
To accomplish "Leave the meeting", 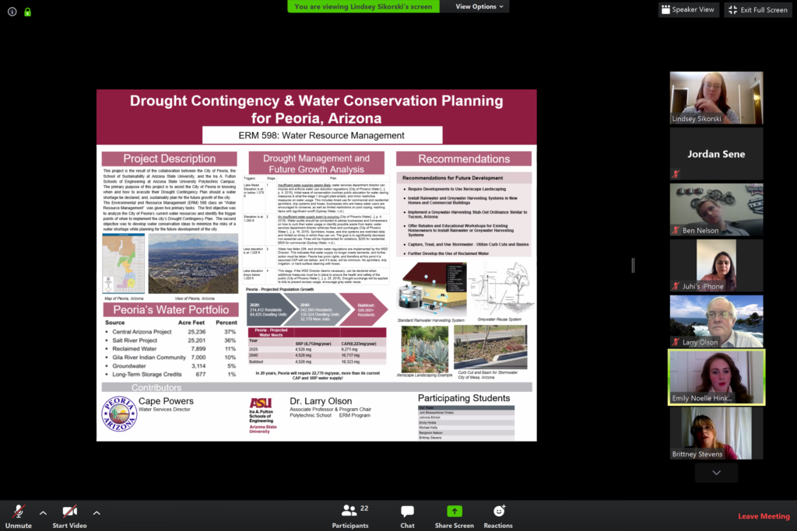I will [x=764, y=516].
